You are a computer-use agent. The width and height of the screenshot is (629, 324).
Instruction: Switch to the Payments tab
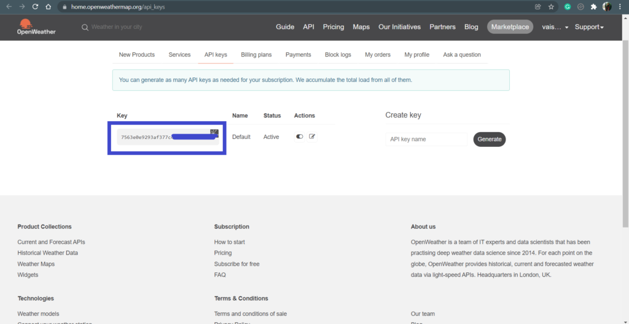point(299,55)
